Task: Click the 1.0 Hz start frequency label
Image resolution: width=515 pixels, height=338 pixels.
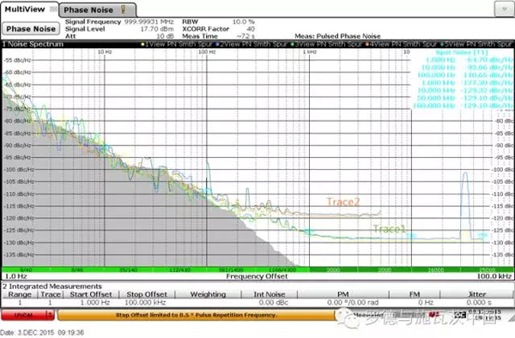Action: coord(16,276)
